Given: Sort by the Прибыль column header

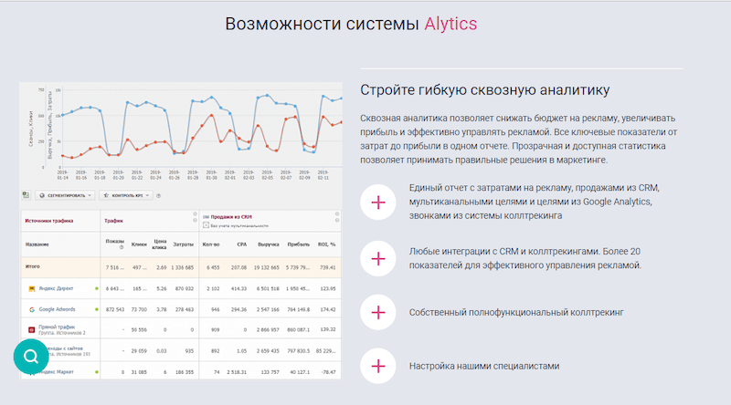Looking at the screenshot, I should (x=299, y=244).
